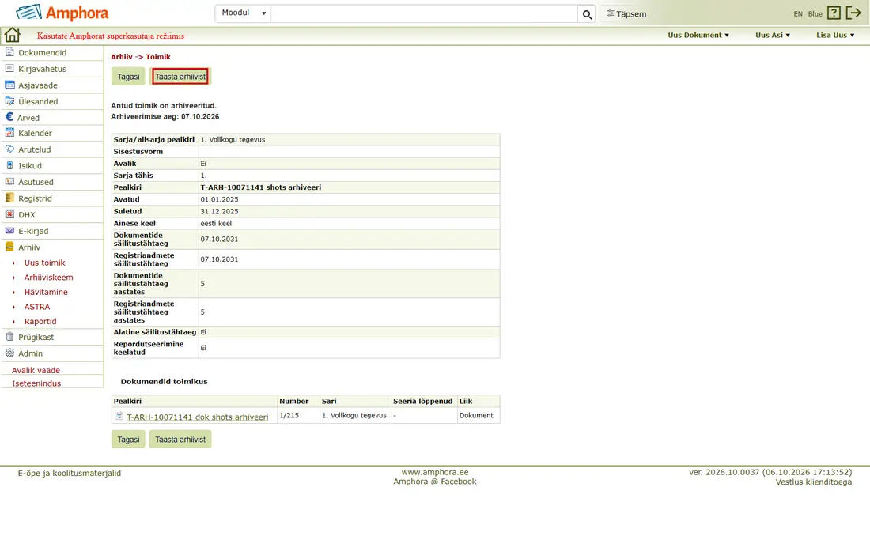Select Arhiiviskeem in the Arhiiv submenu
Screen dimensions: 870x544
coord(48,278)
